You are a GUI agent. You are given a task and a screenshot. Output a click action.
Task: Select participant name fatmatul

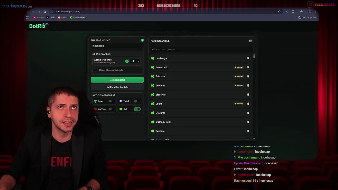pyautogui.click(x=161, y=76)
